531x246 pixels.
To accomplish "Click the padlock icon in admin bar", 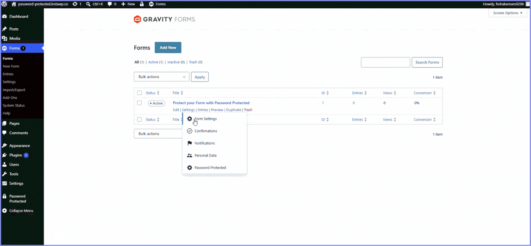I will (x=142, y=4).
